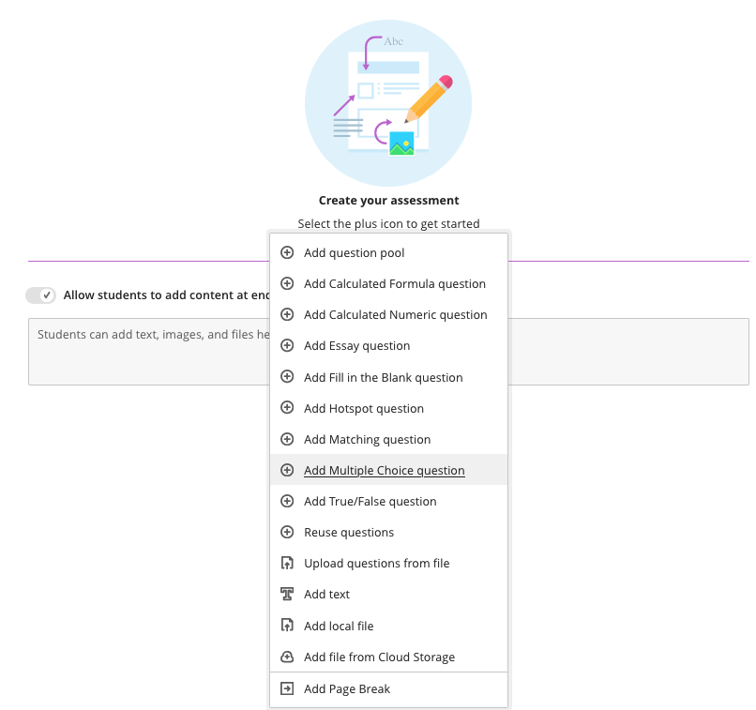Viewport: 756px width, 710px height.
Task: Select Add Calculated Numeric question
Action: click(x=395, y=314)
